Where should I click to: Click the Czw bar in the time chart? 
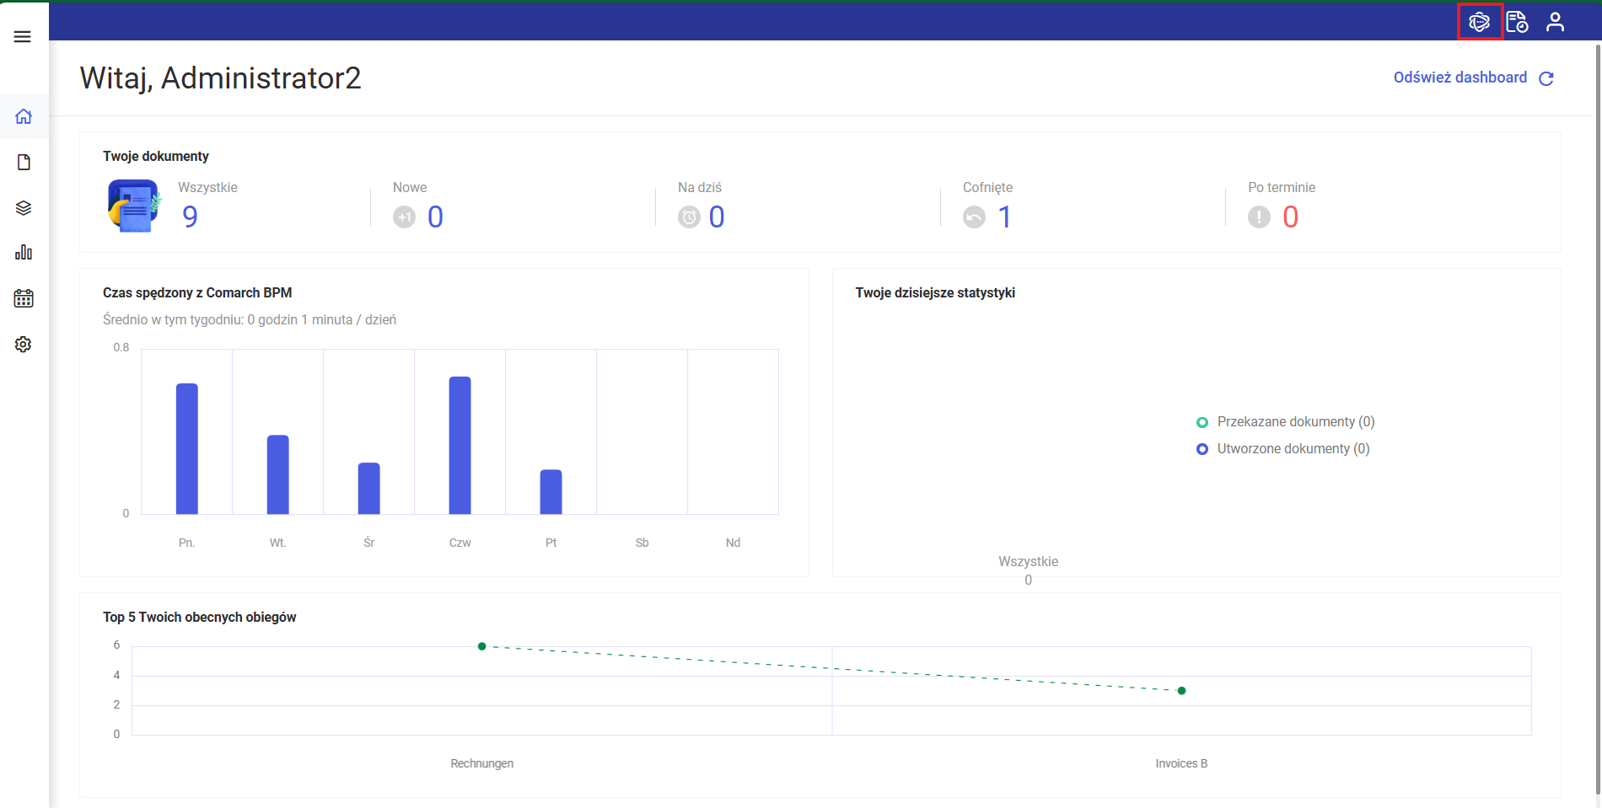460,445
